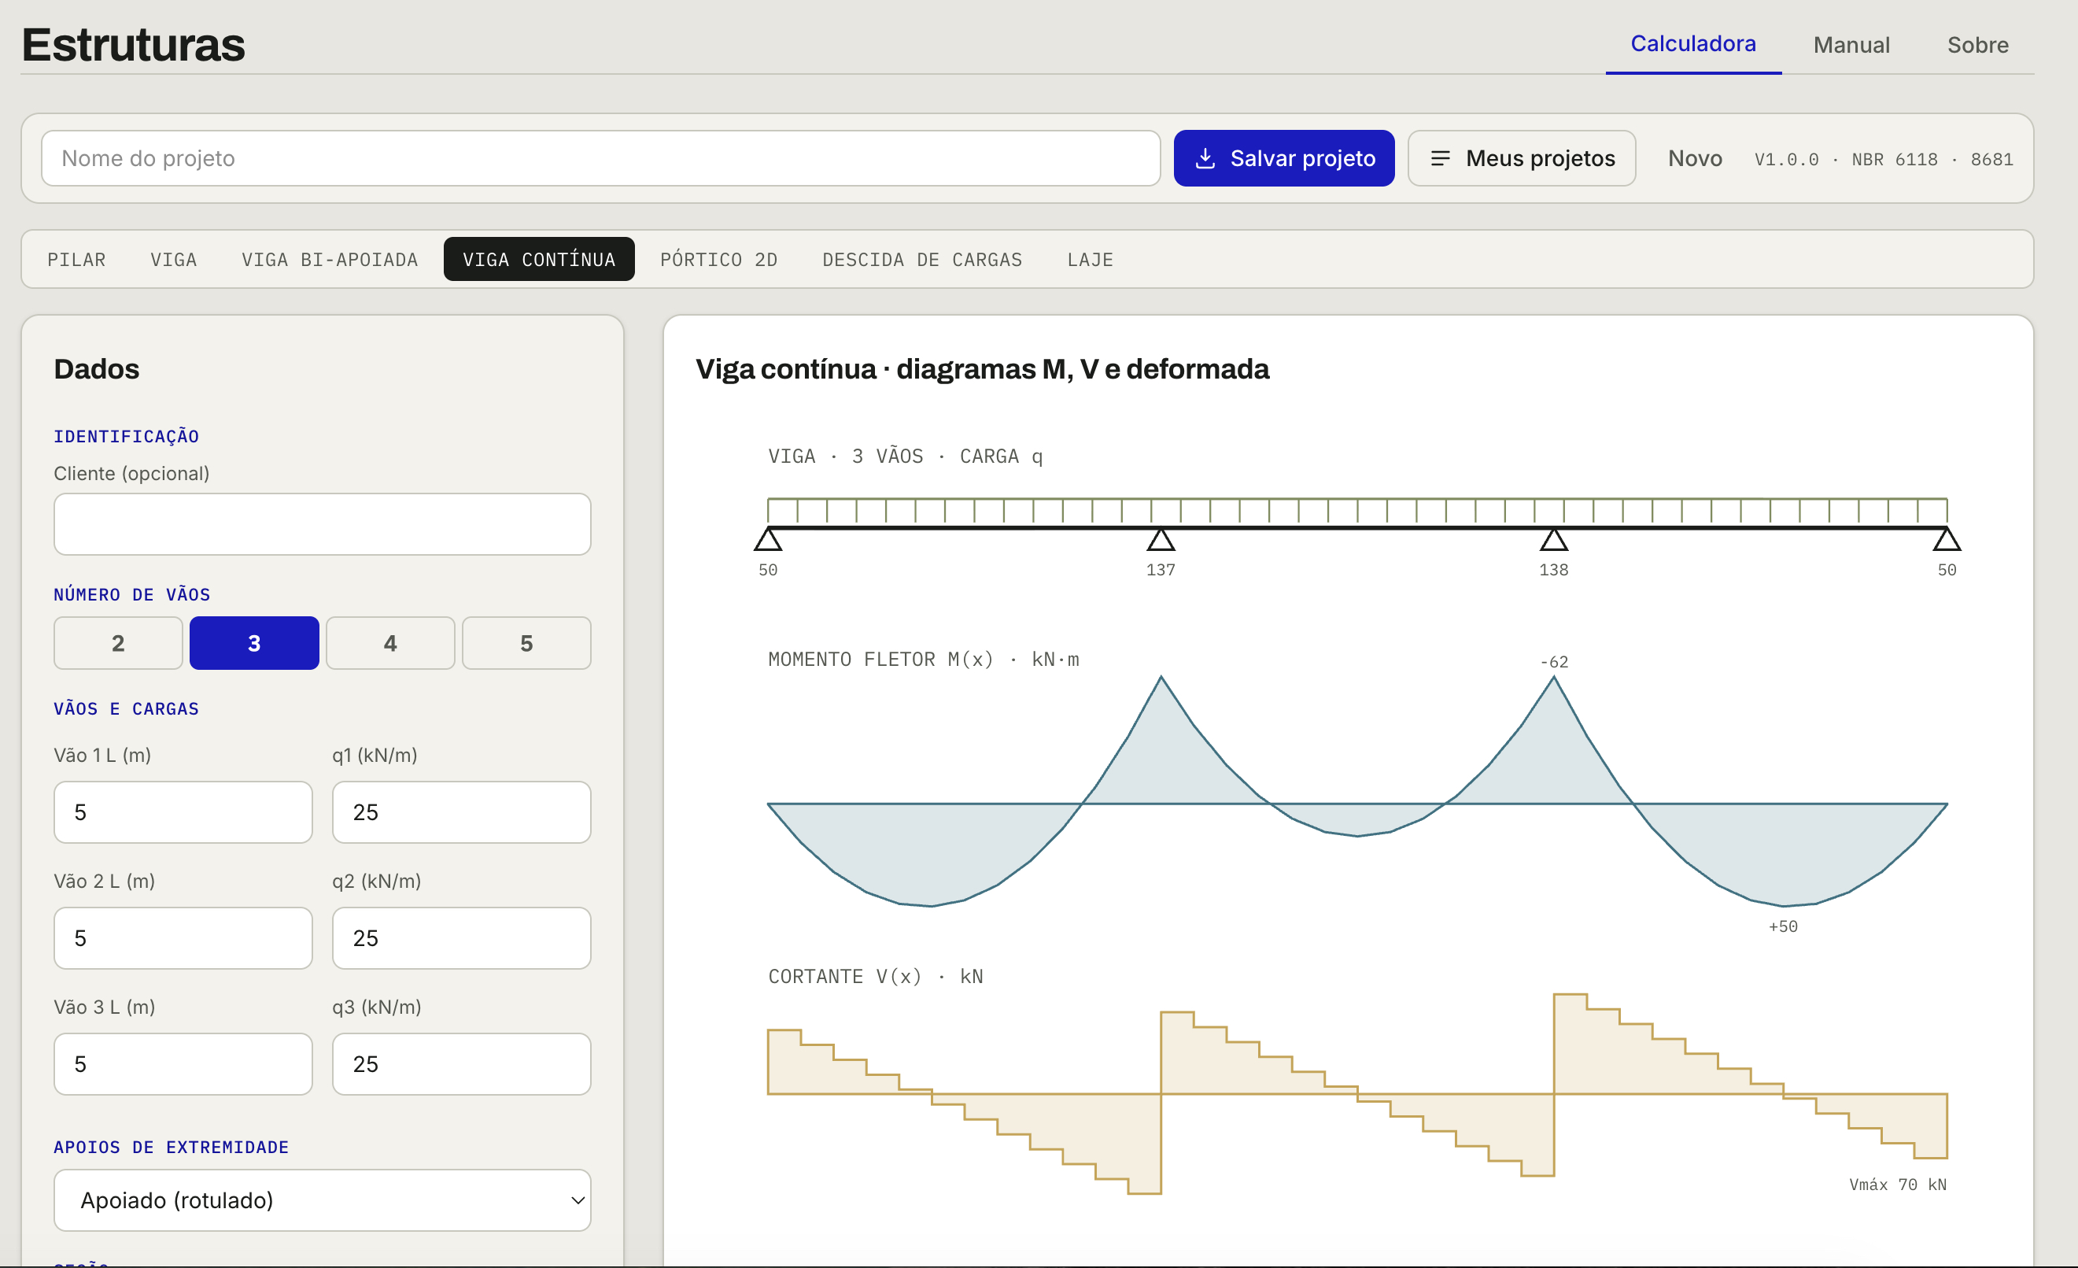The width and height of the screenshot is (2078, 1268).
Task: Click the left end support triangle labeled 50
Action: [768, 539]
